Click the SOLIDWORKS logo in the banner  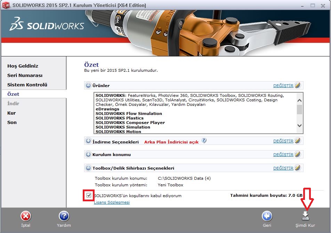point(47,24)
